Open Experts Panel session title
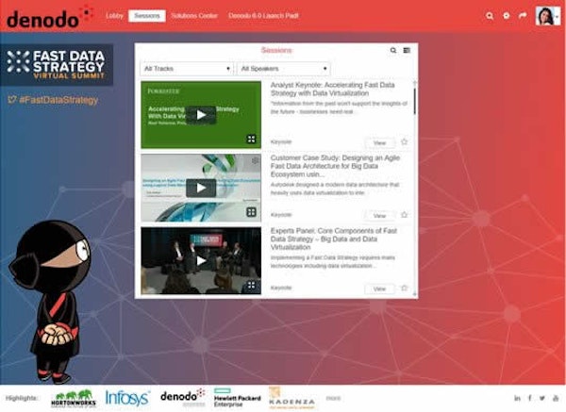The height and width of the screenshot is (412, 566). [x=334, y=239]
